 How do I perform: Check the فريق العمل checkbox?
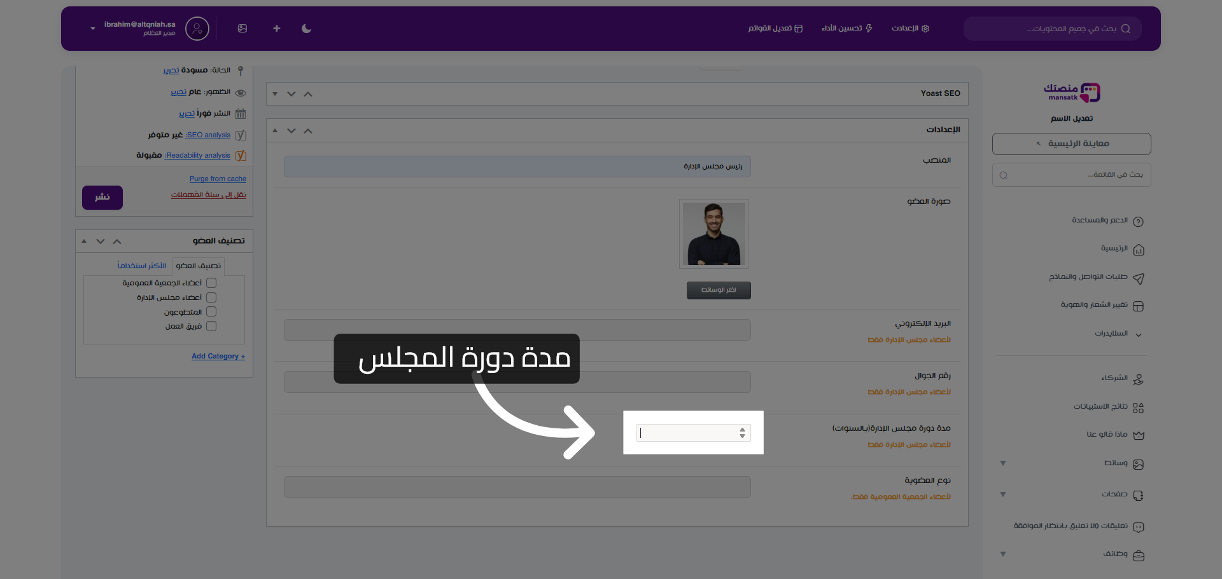211,325
